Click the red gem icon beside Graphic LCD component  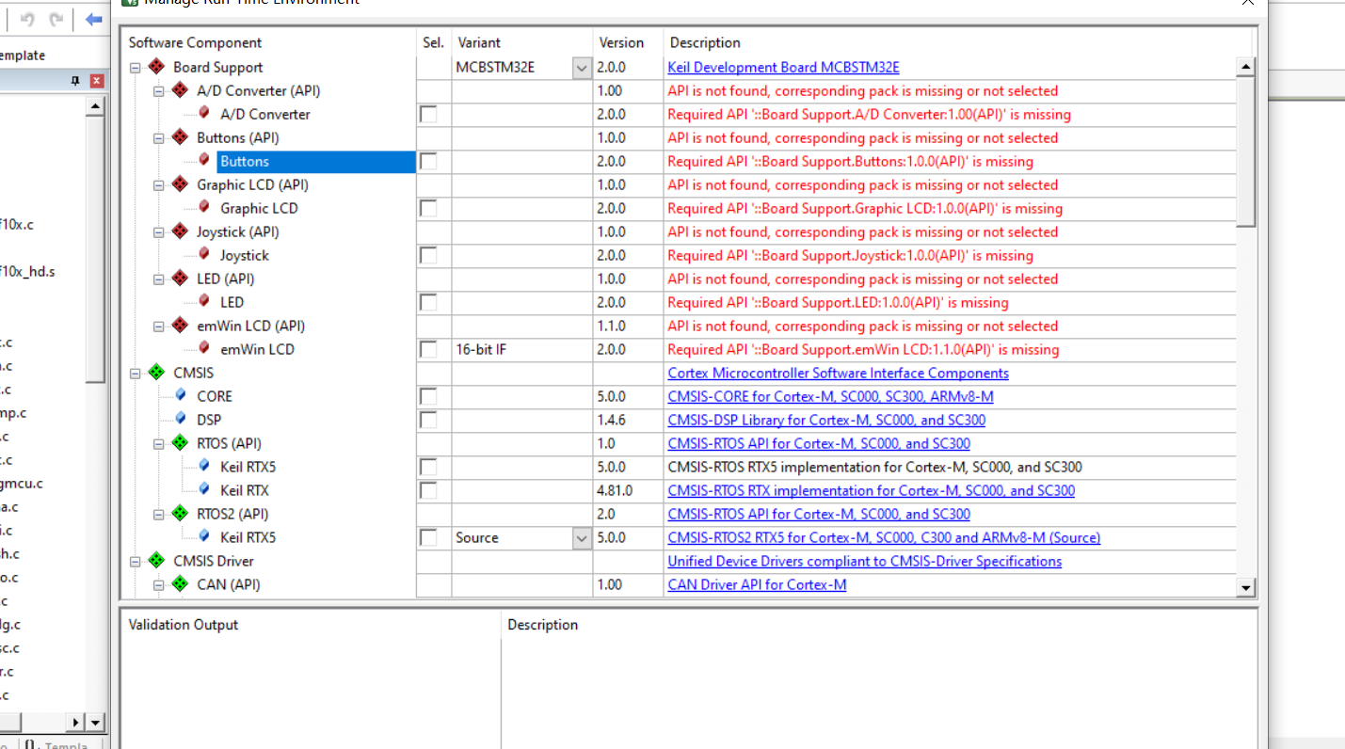coord(204,208)
